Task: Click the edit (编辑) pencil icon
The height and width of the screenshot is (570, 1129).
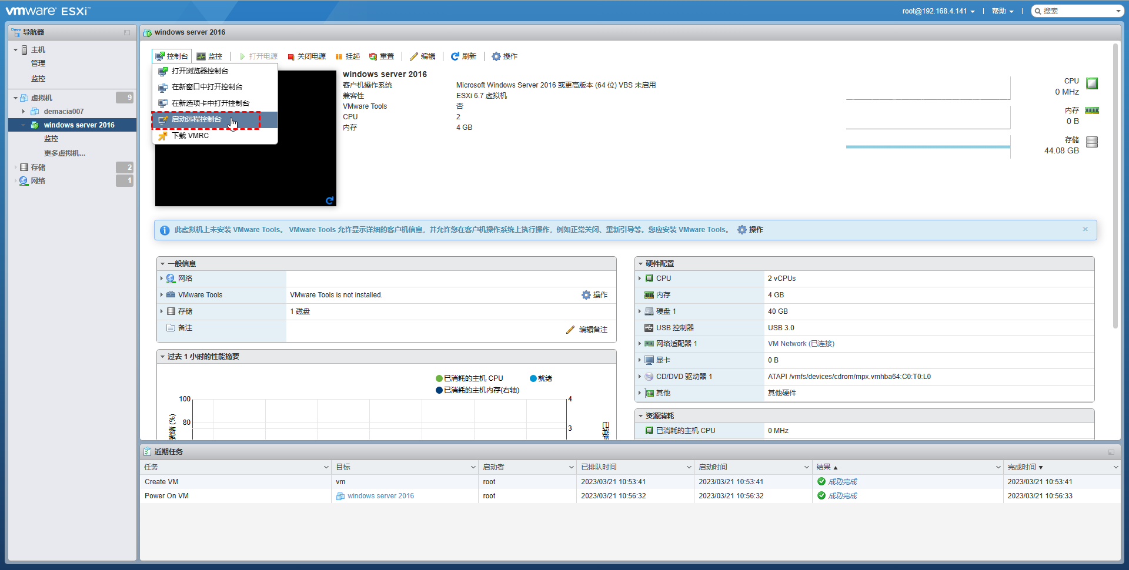Action: pyautogui.click(x=414, y=56)
